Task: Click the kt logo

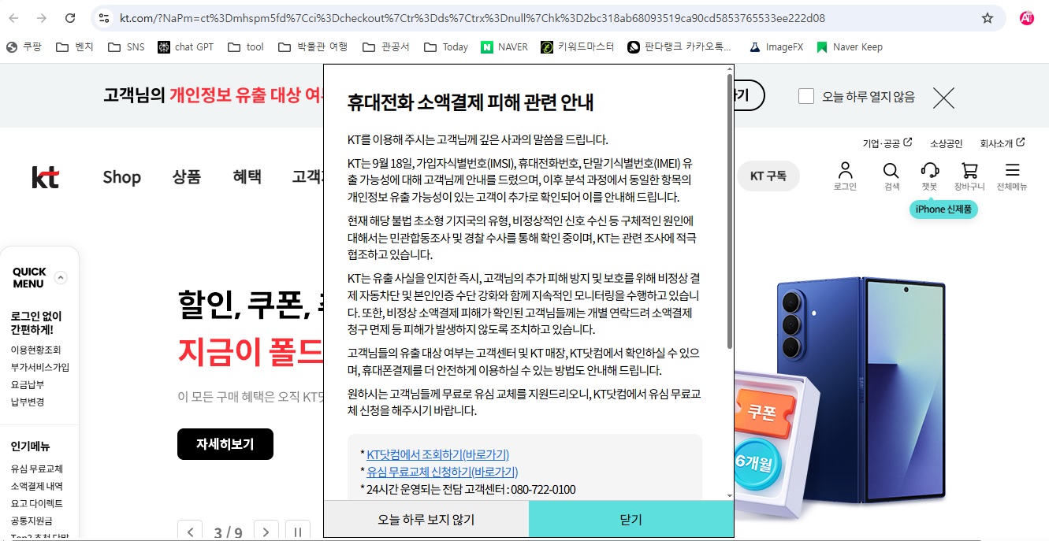Action: coord(46,177)
